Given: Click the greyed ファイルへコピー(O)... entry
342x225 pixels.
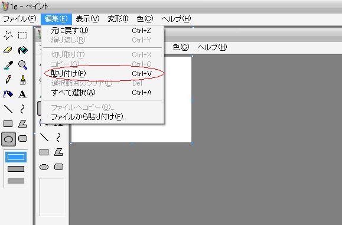Looking at the screenshot, I should (x=103, y=107).
